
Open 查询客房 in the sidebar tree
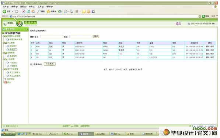click(13, 56)
